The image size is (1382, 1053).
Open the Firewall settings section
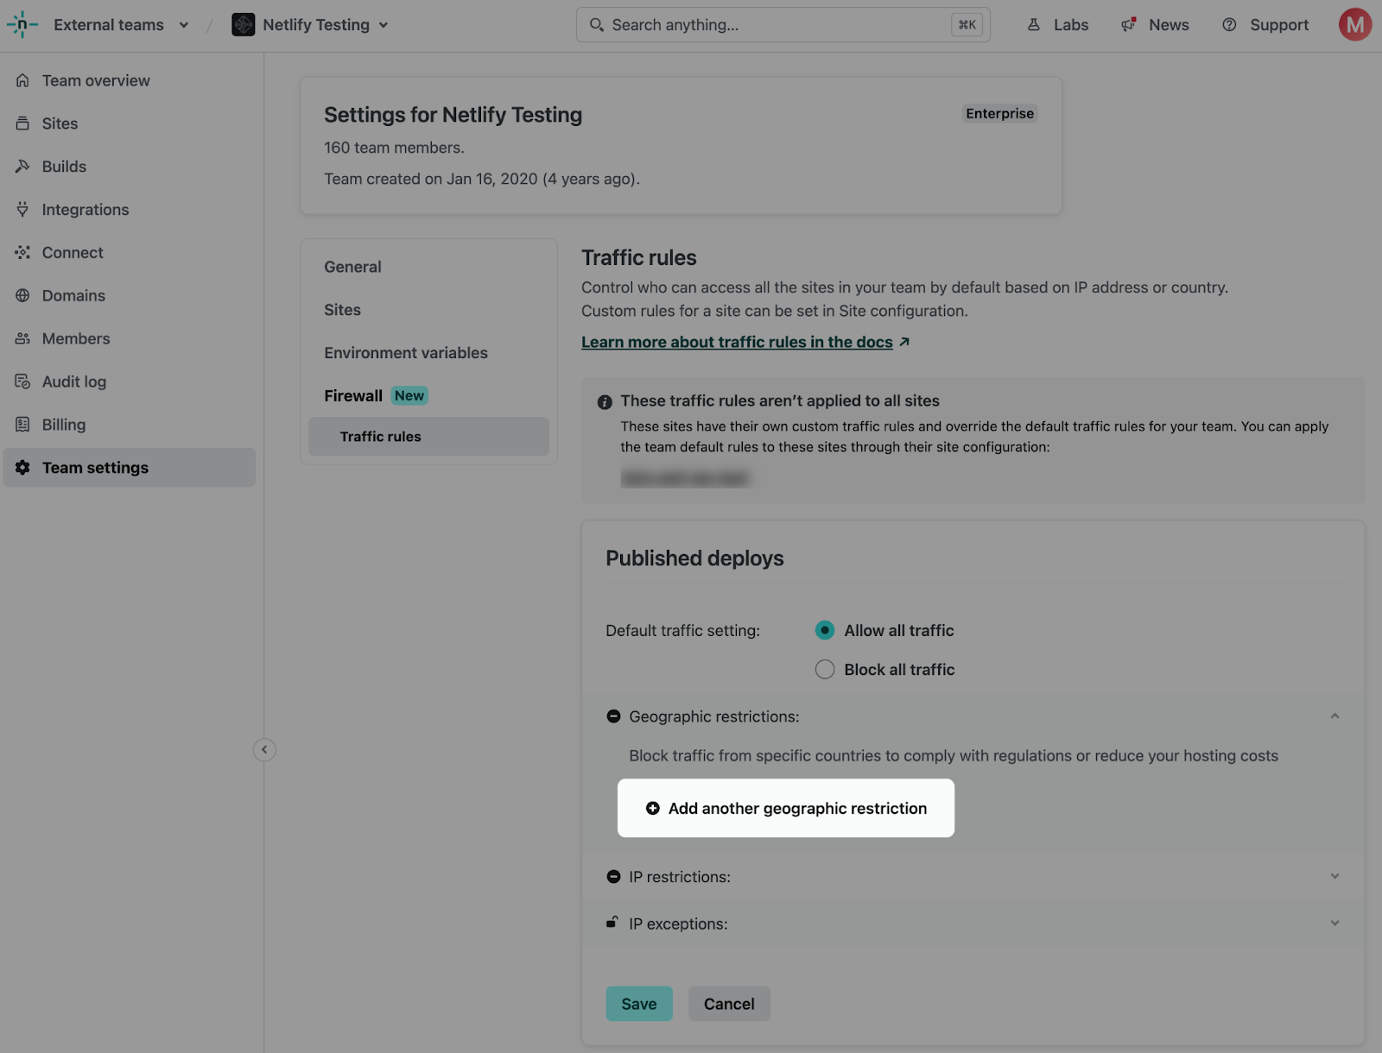coord(353,396)
